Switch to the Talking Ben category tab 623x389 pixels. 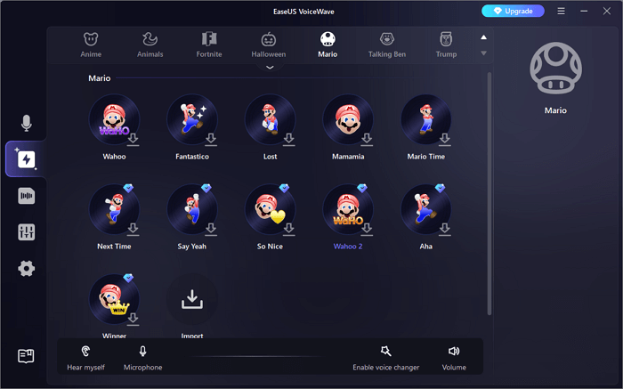(x=387, y=45)
